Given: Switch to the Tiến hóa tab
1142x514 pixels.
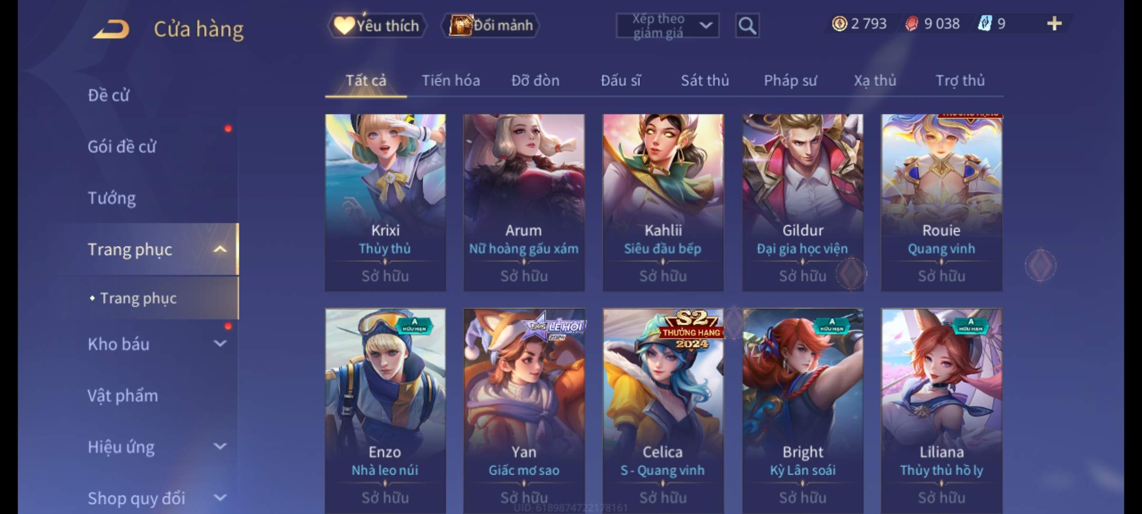Looking at the screenshot, I should point(451,80).
